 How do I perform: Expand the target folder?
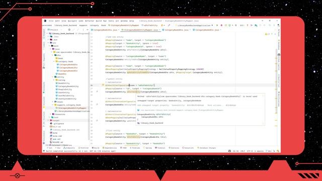[48, 121]
